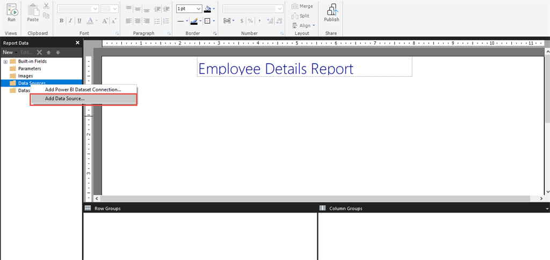Image resolution: width=550 pixels, height=260 pixels.
Task: Click the Row Groups pane header
Action: click(x=200, y=208)
